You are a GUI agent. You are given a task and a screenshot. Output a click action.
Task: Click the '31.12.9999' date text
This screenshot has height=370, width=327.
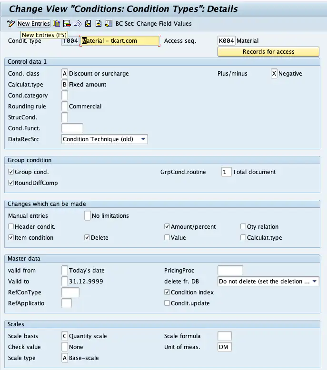pos(86,281)
